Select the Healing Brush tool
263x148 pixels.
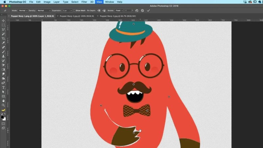pos(3,47)
